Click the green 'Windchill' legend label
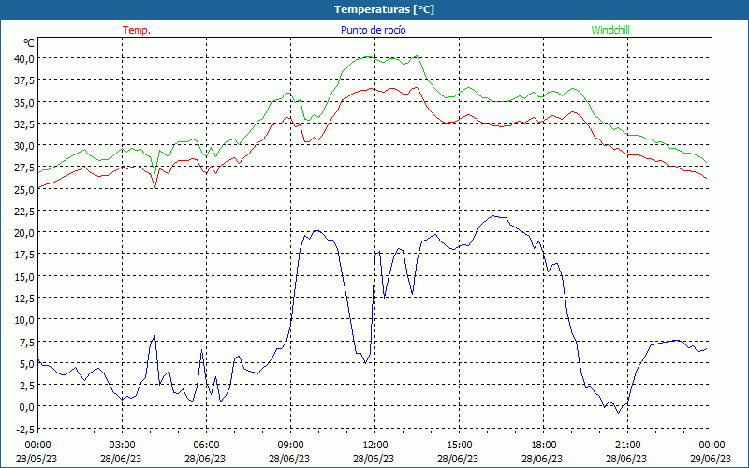Image resolution: width=749 pixels, height=468 pixels. coord(610,30)
